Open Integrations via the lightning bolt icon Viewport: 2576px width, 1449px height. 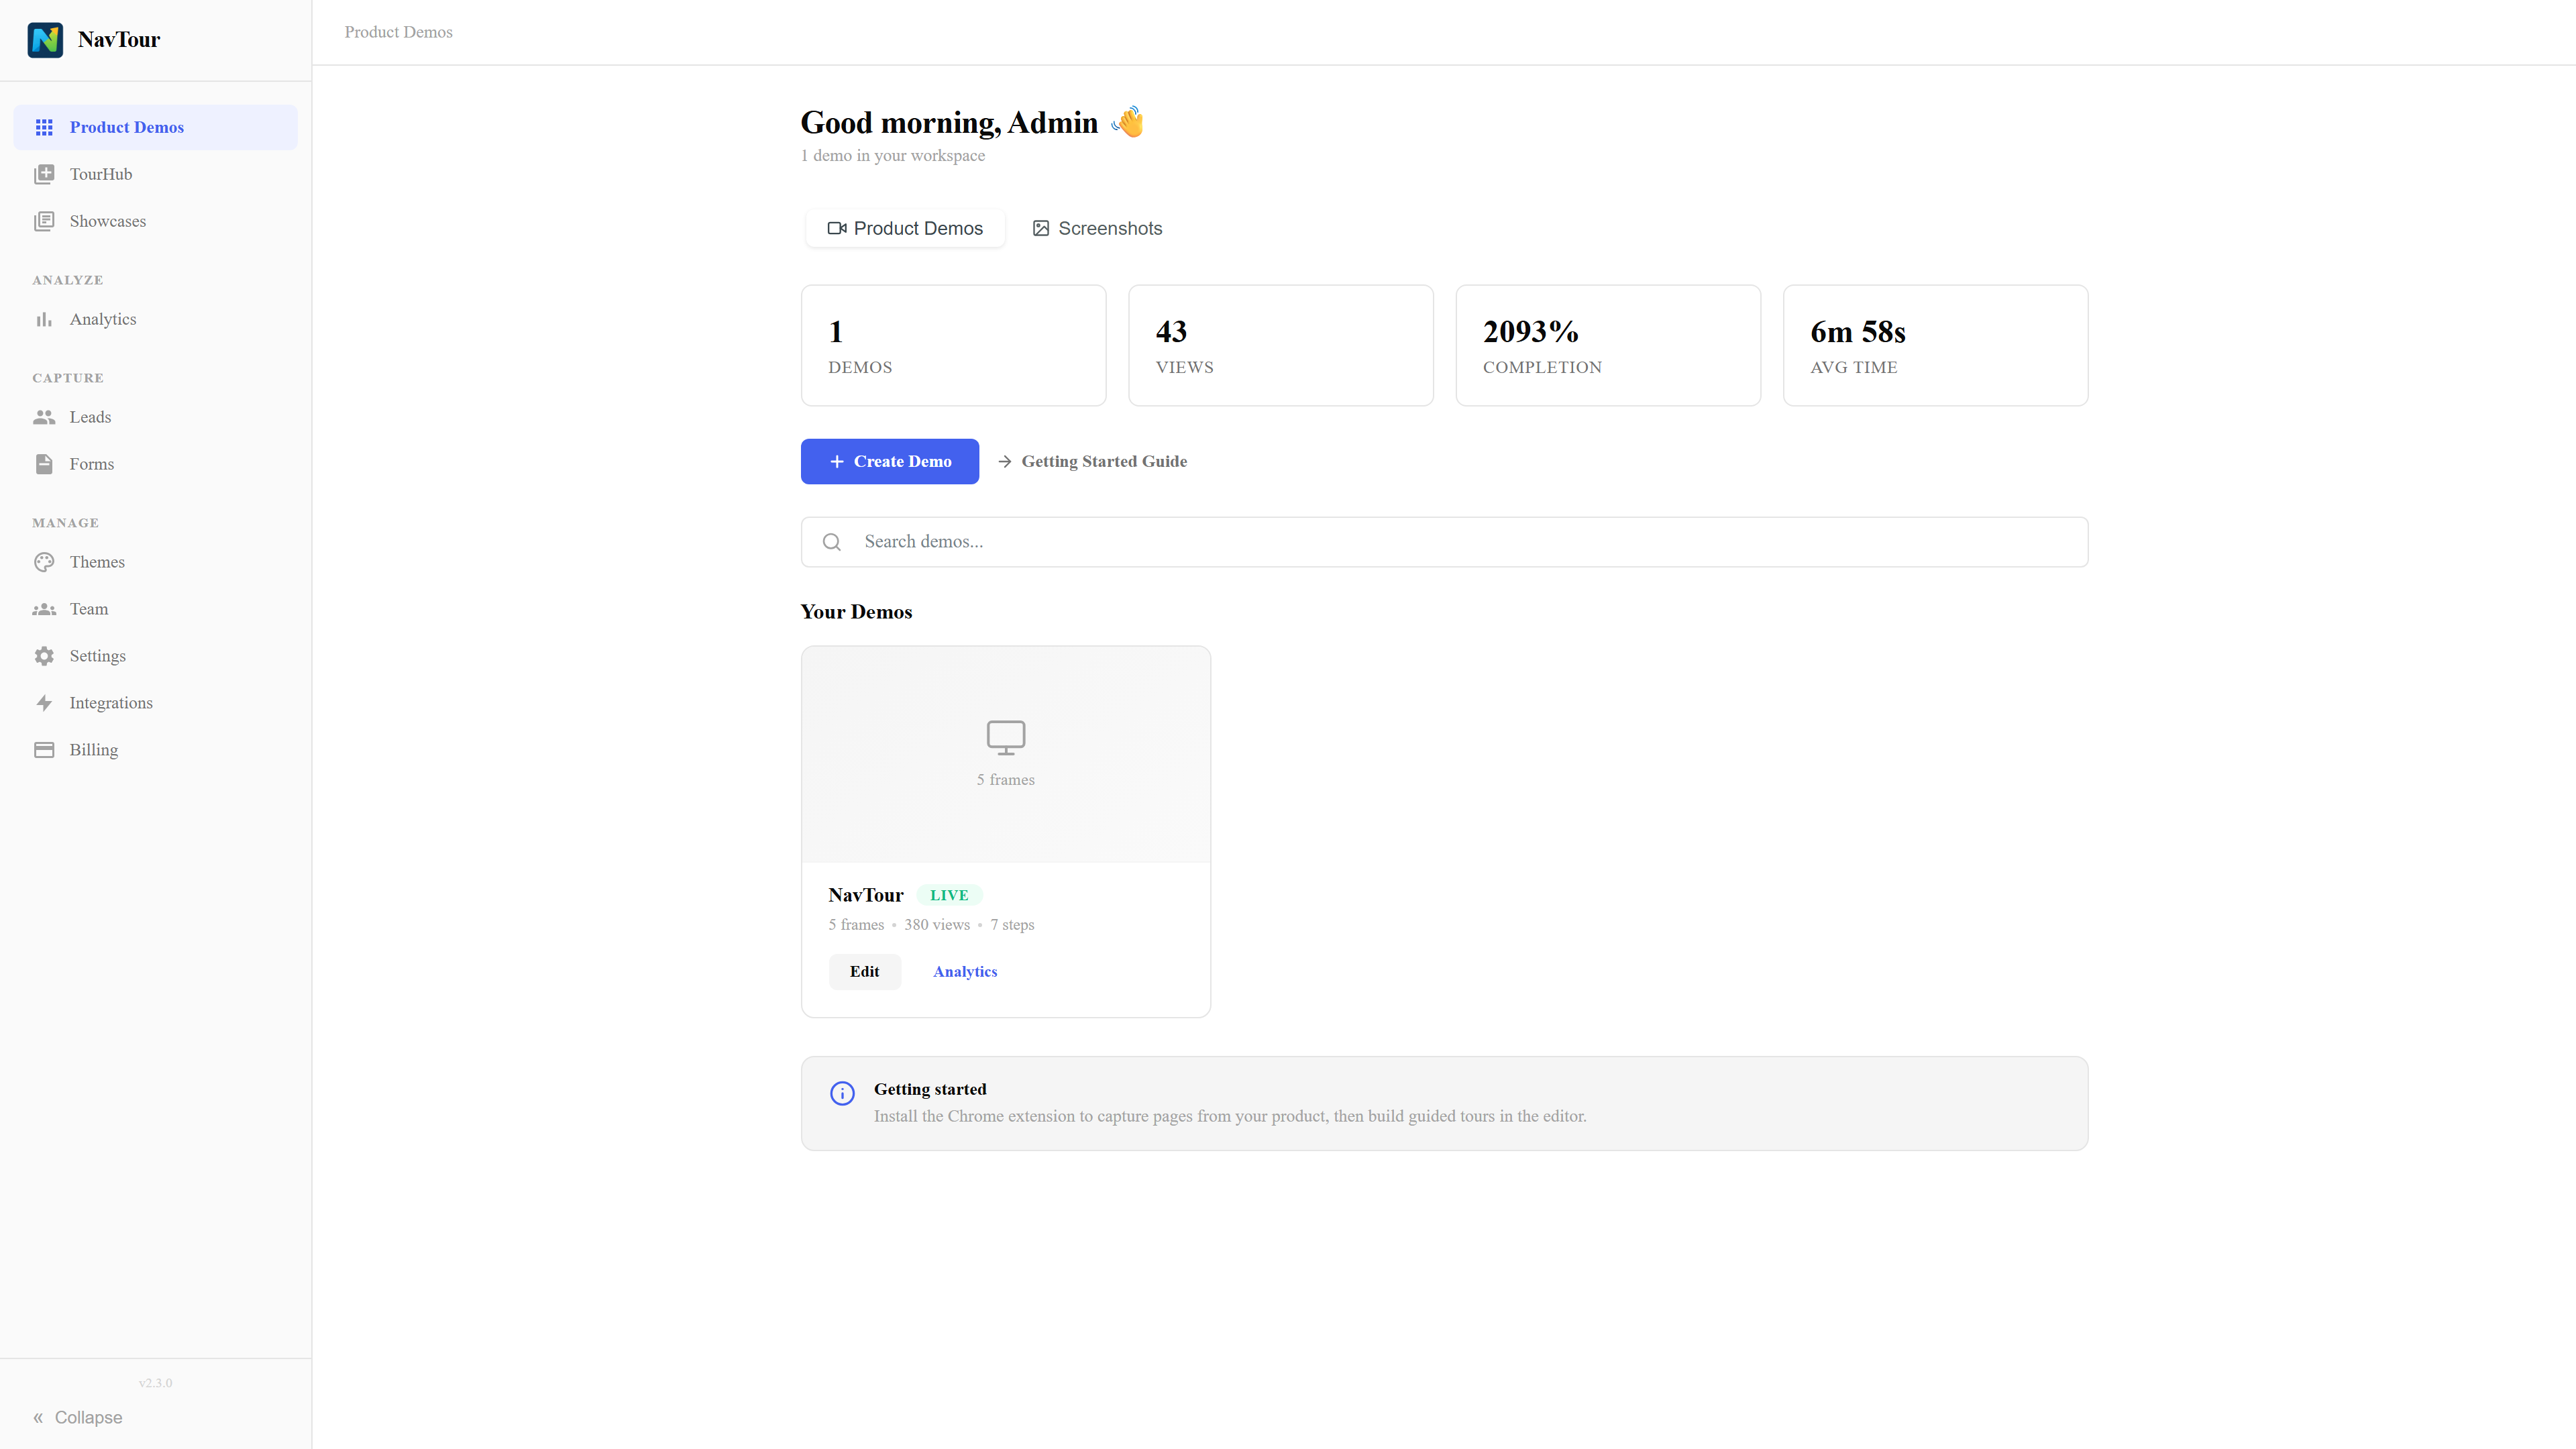pyautogui.click(x=44, y=703)
